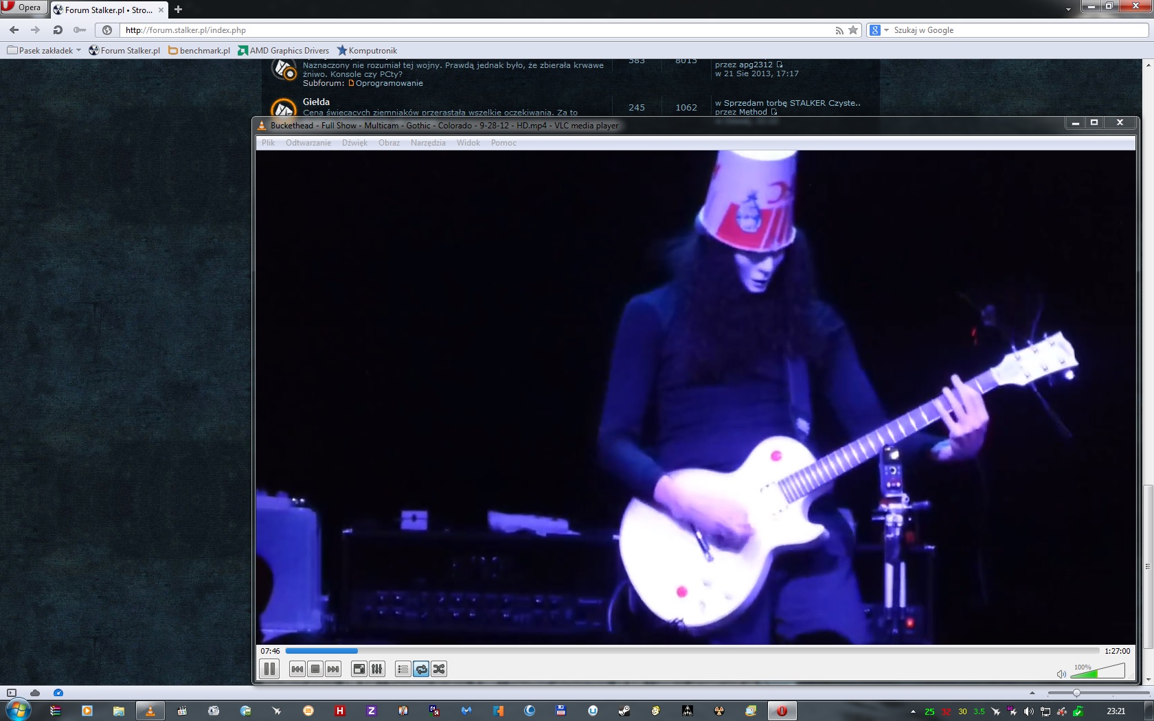Image resolution: width=1154 pixels, height=721 pixels.
Task: Open the Narzędzia menu in VLC
Action: pos(428,143)
